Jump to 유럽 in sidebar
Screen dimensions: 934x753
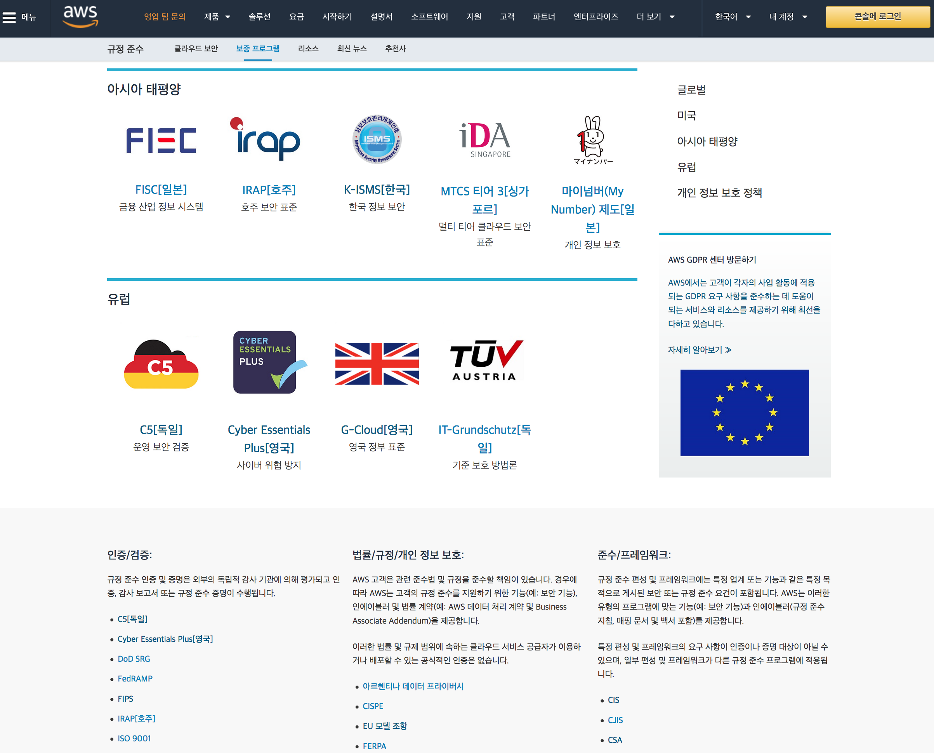[x=686, y=167]
